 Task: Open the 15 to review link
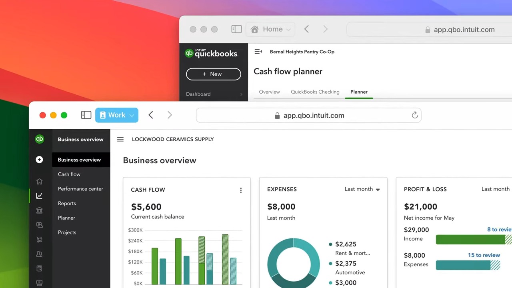tap(484, 255)
